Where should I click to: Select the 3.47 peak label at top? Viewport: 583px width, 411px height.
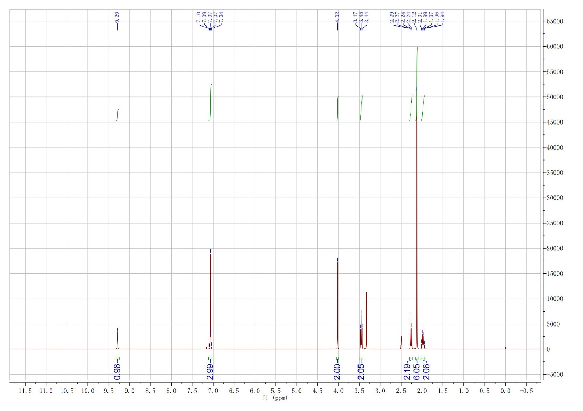[355, 17]
